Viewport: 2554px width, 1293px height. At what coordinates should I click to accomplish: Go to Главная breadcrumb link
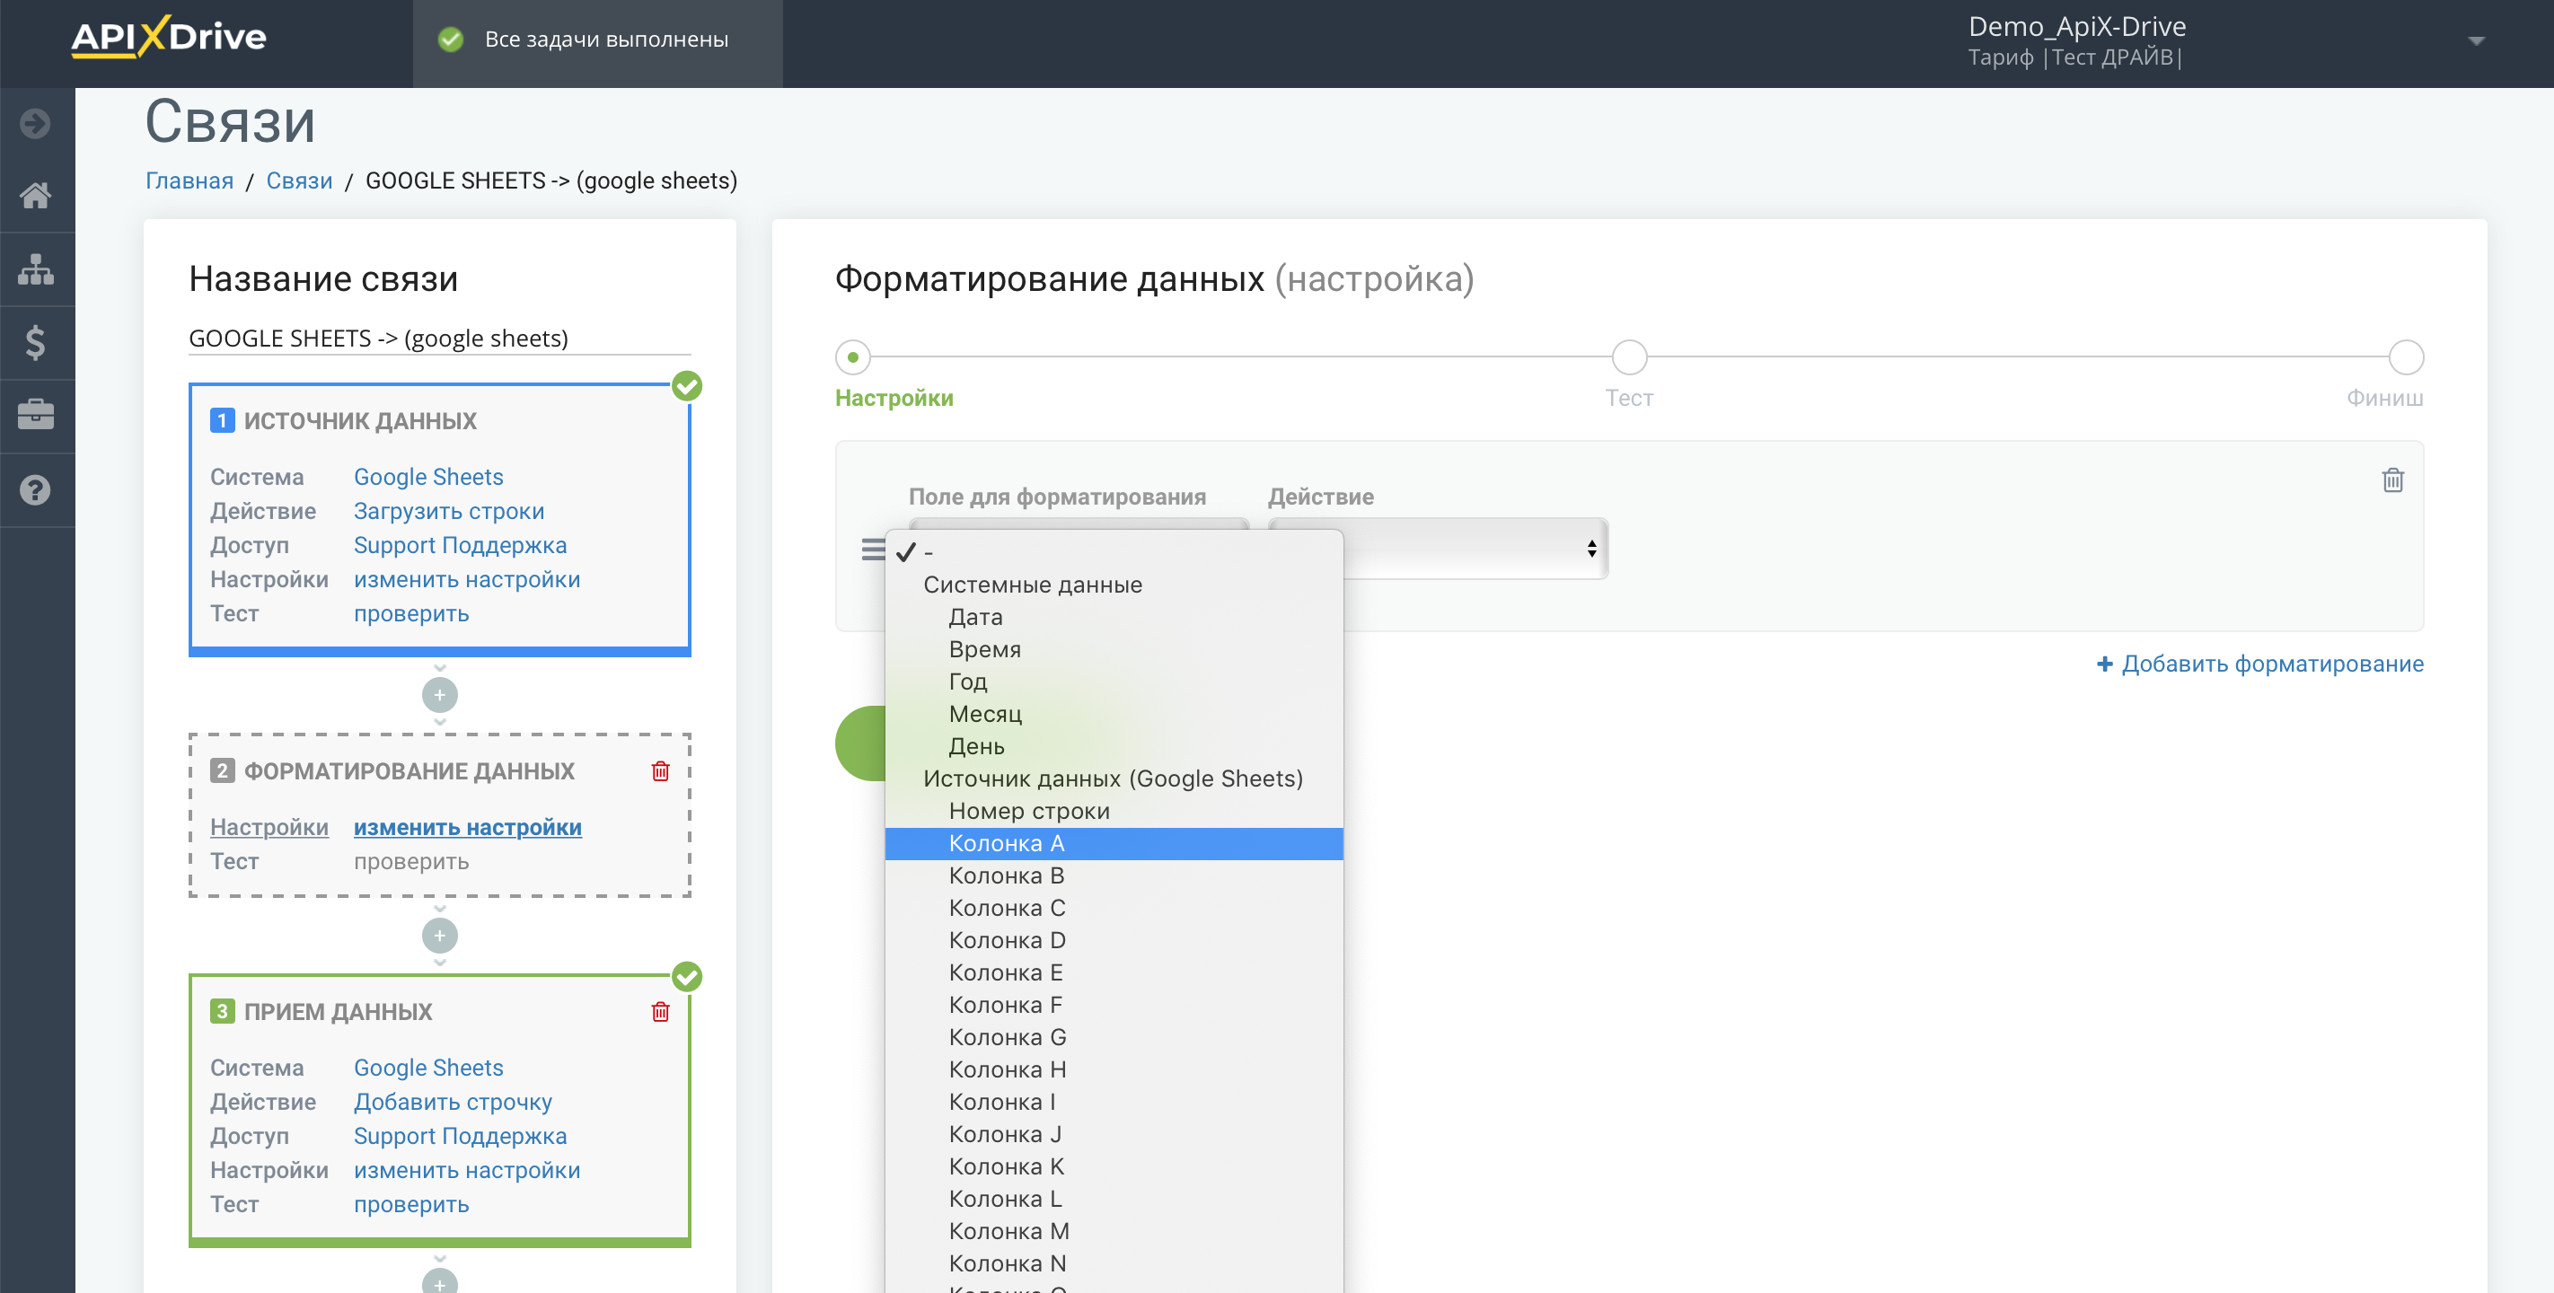pyautogui.click(x=189, y=180)
